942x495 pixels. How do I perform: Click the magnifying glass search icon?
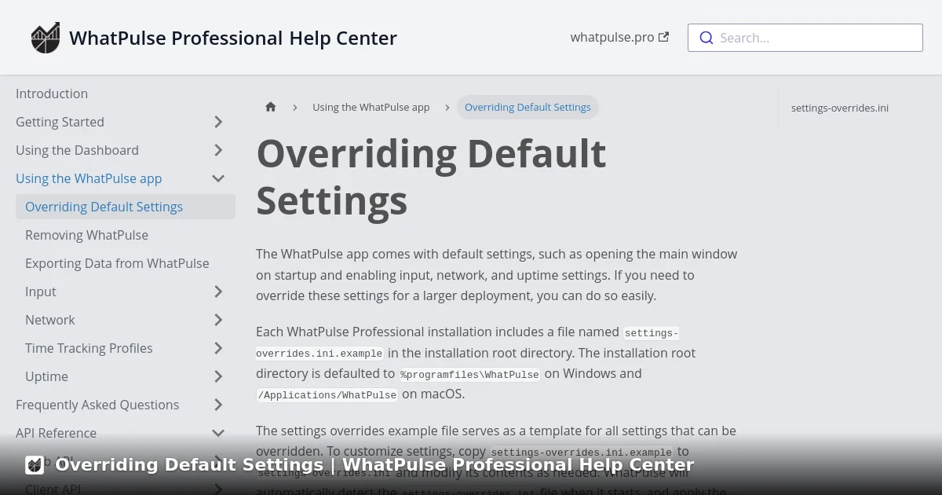pos(706,38)
